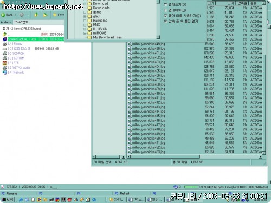Click the [C-] local disk drive icon
The width and height of the screenshot is (271, 203).
click(x=5, y=49)
